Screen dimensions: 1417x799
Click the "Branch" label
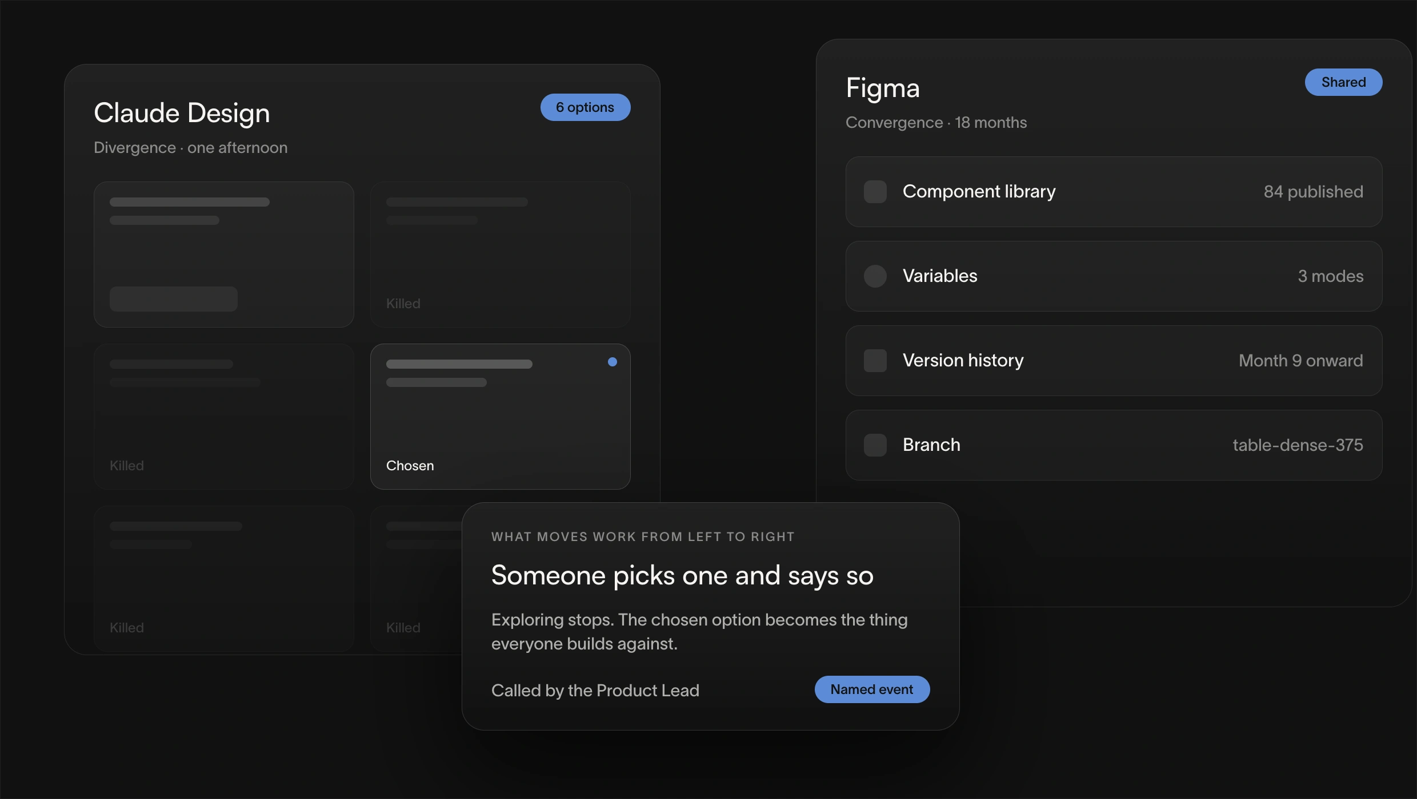pyautogui.click(x=931, y=445)
